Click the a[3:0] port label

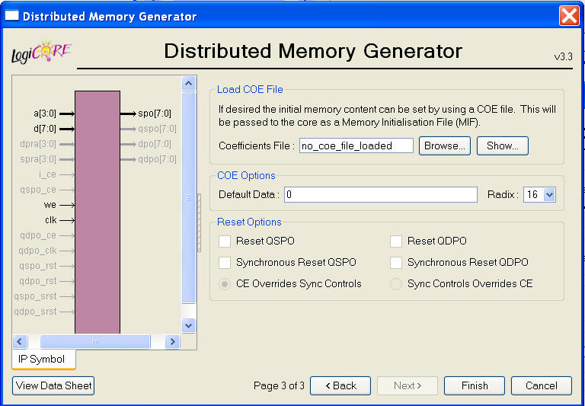coord(45,113)
